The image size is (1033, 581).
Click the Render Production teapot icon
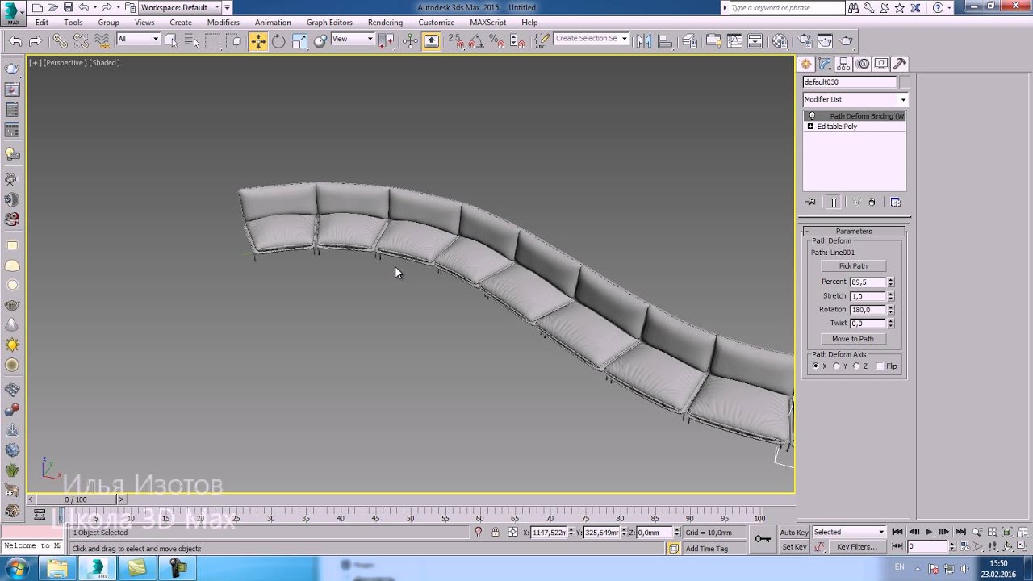click(846, 41)
